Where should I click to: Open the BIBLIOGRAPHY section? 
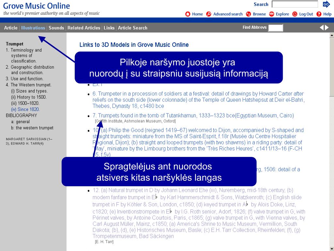pyautogui.click(x=21, y=115)
